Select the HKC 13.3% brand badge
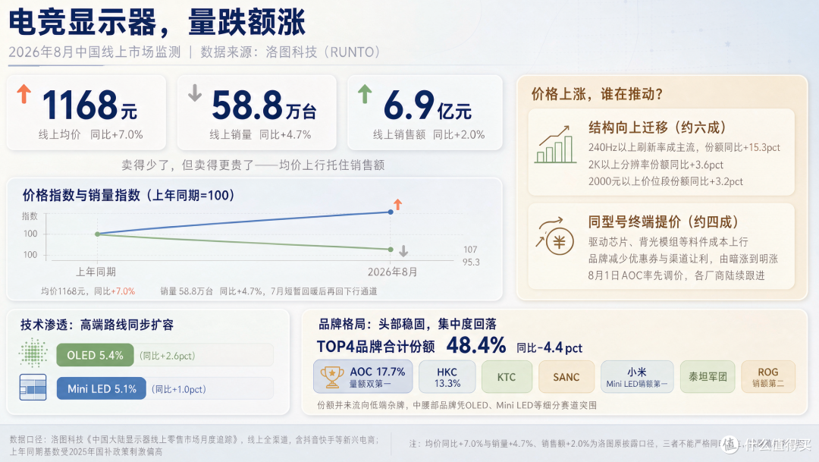Image resolution: width=819 pixels, height=462 pixels. 447,377
